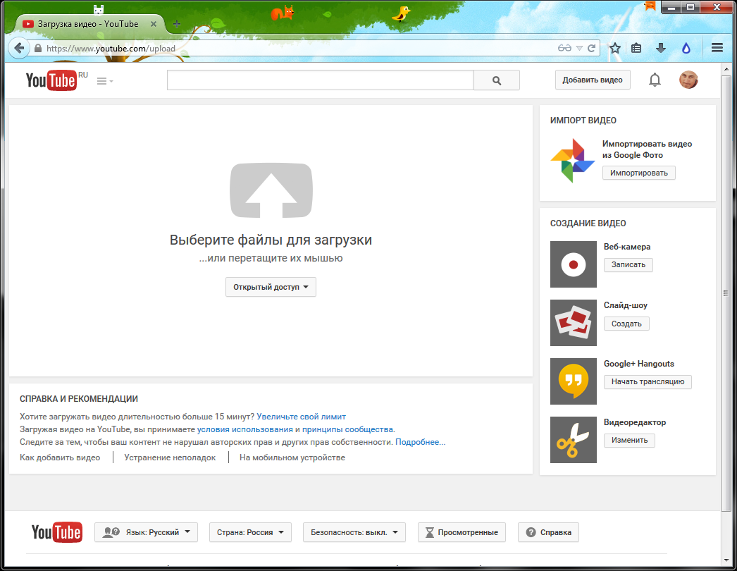Screen dimensions: 737x571
Task: Bookmark the page with the star icon
Action: [615, 48]
